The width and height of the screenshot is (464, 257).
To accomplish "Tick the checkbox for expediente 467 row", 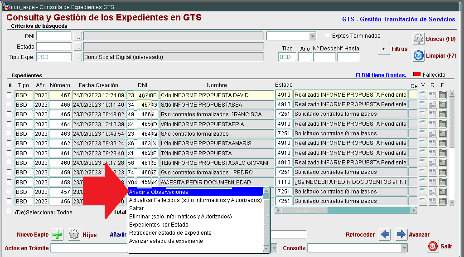I will click(10, 95).
